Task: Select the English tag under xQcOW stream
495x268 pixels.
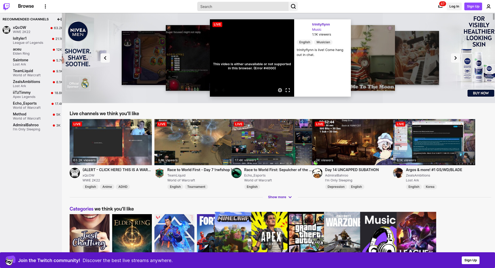Action: pos(90,187)
